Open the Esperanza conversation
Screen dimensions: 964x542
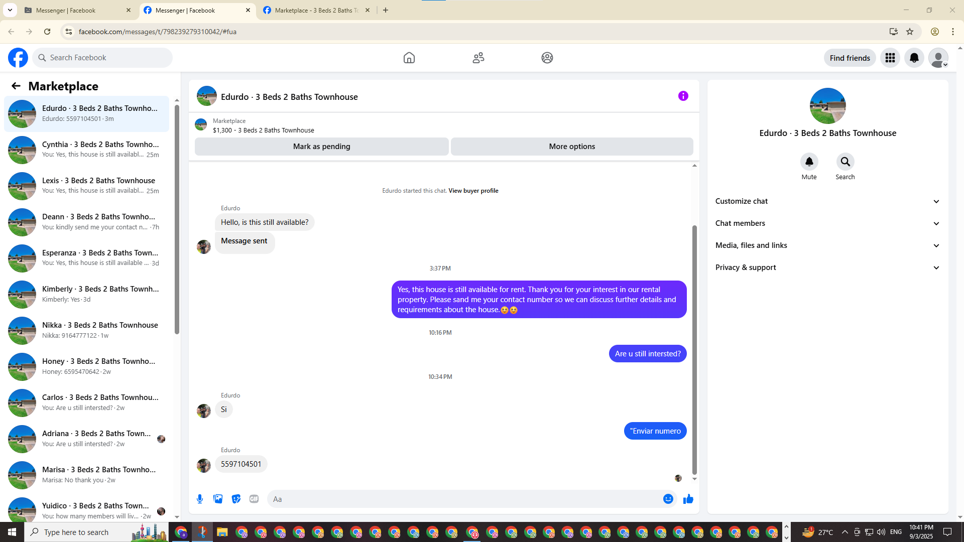pos(87,258)
